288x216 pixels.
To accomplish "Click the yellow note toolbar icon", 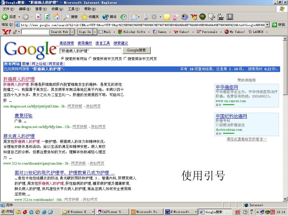I will tap(166, 17).
